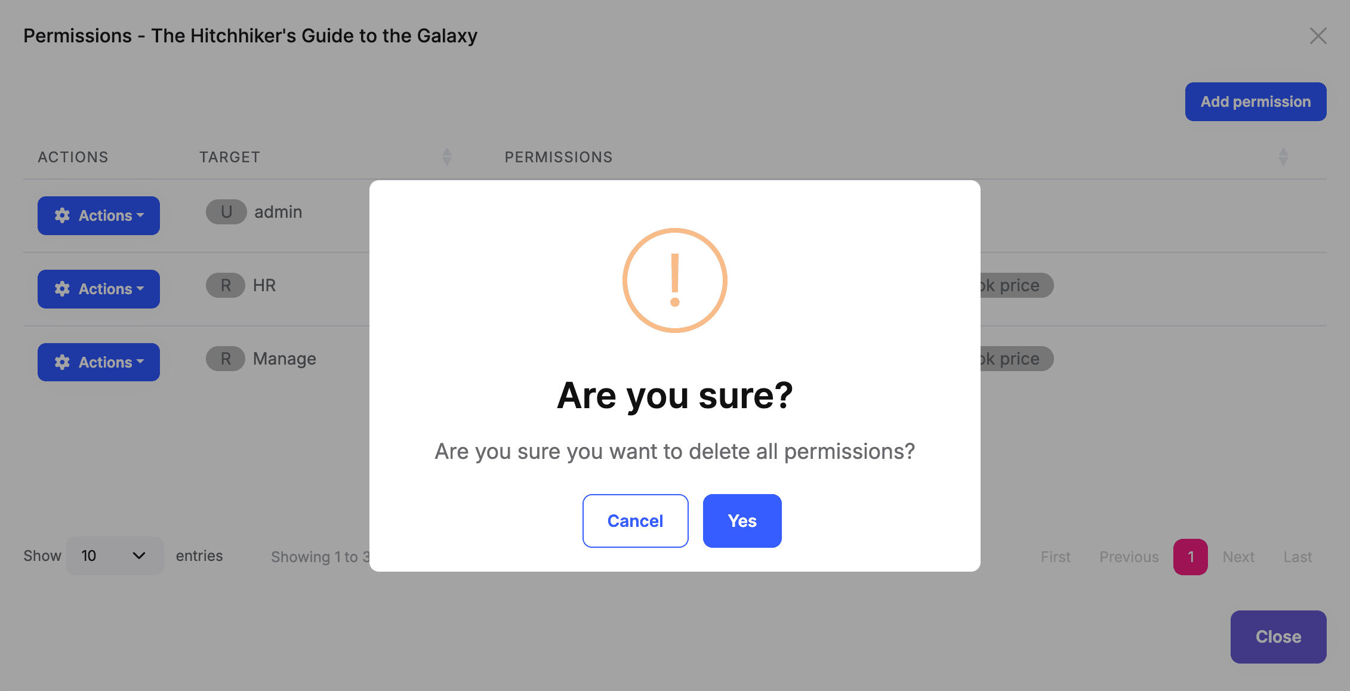Image resolution: width=1350 pixels, height=691 pixels.
Task: Cancel the delete permissions confirmation
Action: [x=635, y=520]
